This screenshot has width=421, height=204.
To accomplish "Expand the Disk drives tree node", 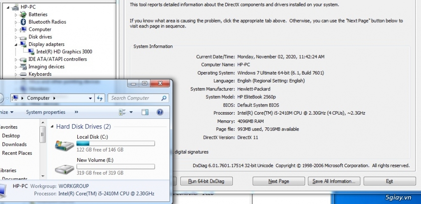I will (x=16, y=37).
